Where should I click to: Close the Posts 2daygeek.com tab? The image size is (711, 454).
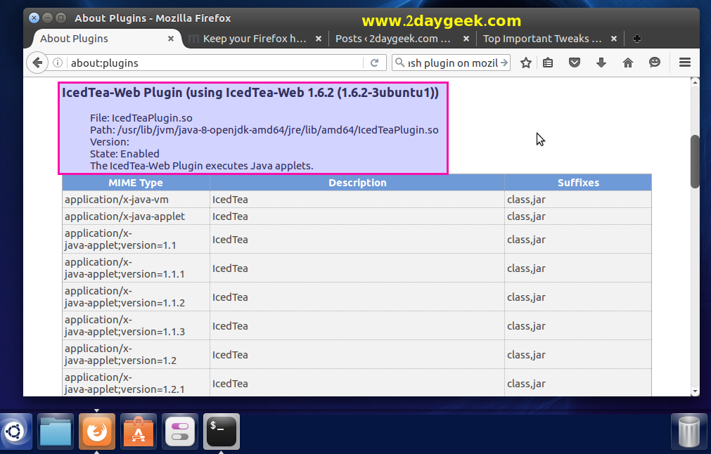[466, 39]
